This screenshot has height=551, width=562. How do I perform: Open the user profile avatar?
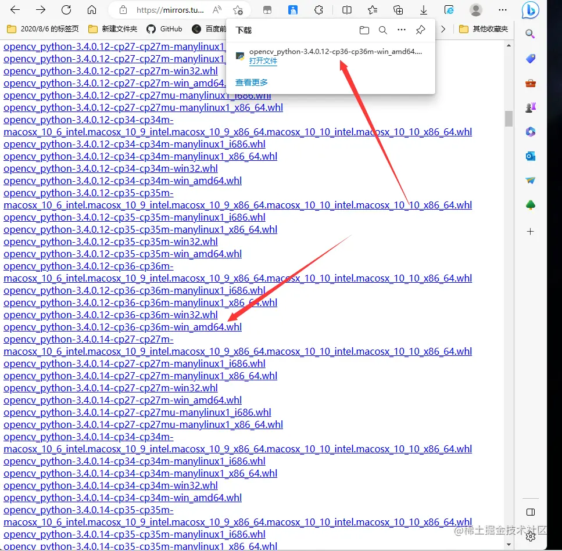point(475,10)
